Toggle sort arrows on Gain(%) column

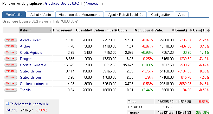208,30
